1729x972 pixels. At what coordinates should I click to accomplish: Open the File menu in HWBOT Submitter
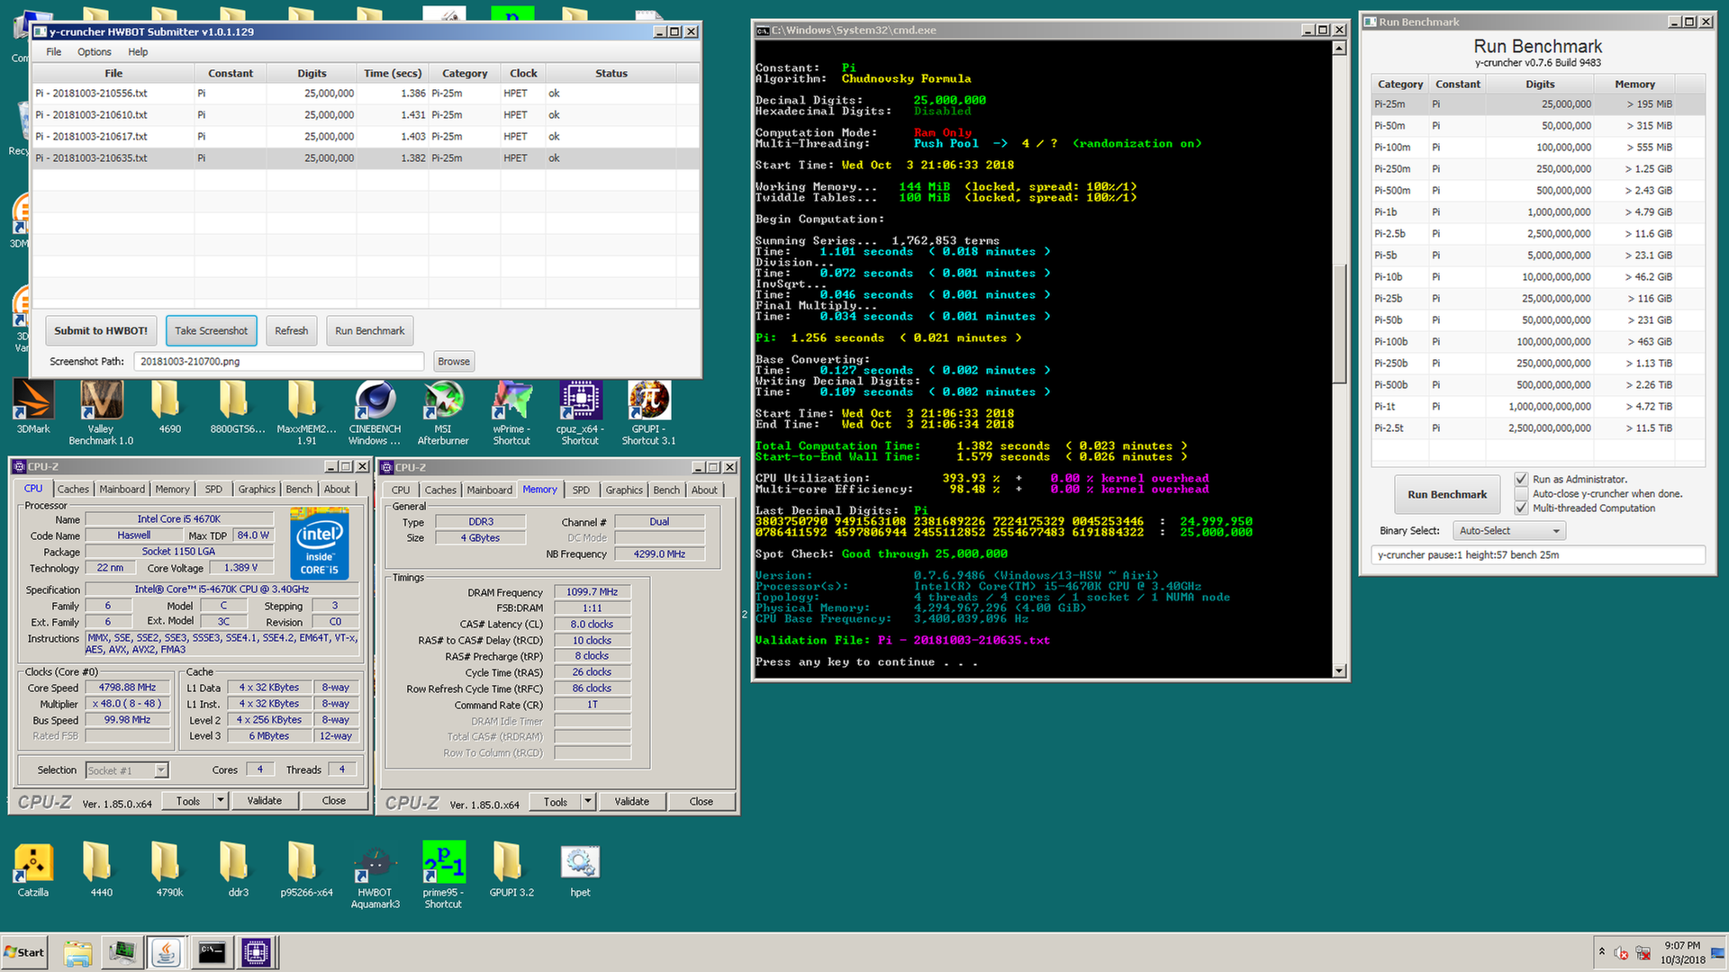click(54, 51)
